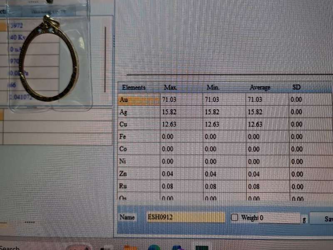This screenshot has height=250, width=333.
Task: Click the Average column header
Action: tap(259, 87)
